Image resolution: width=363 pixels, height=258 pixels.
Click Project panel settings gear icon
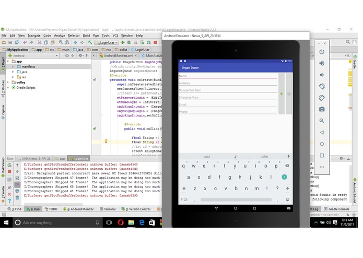click(80, 55)
